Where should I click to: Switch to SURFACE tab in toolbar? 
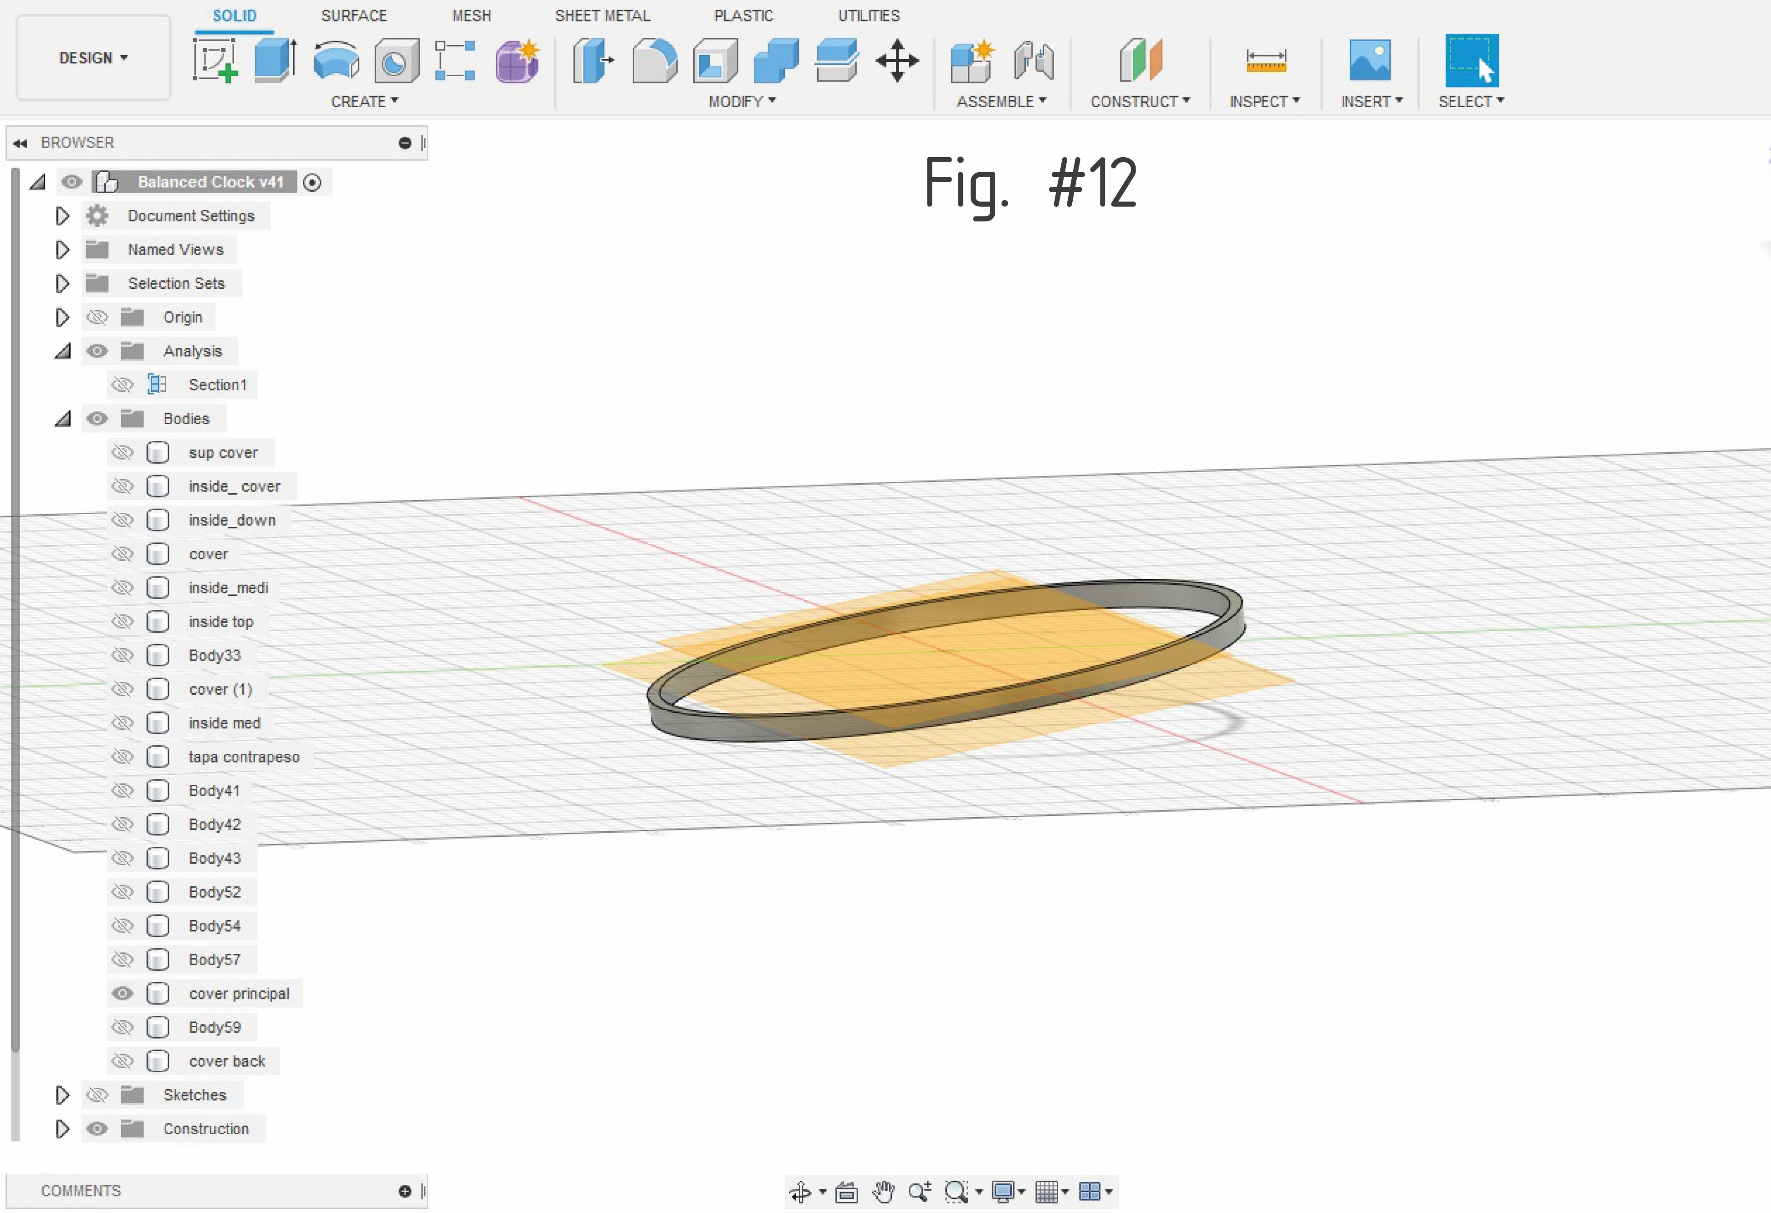(354, 15)
